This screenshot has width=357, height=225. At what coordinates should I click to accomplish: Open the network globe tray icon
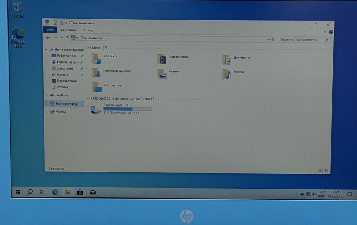point(308,194)
